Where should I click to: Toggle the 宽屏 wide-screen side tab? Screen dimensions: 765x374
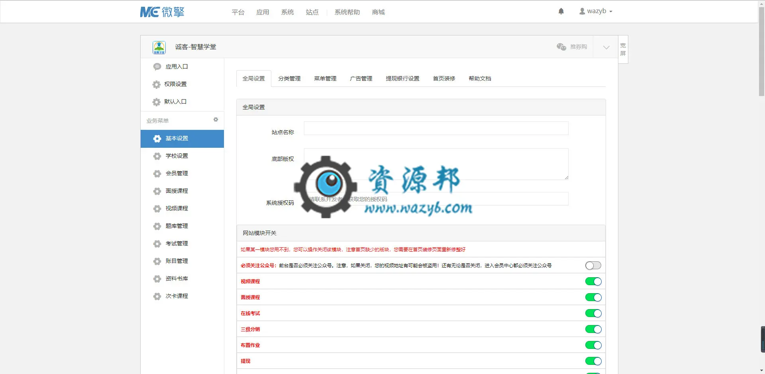tap(623, 49)
